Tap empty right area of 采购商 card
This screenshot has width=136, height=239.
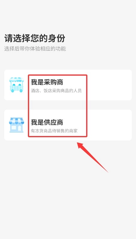[x=109, y=85]
